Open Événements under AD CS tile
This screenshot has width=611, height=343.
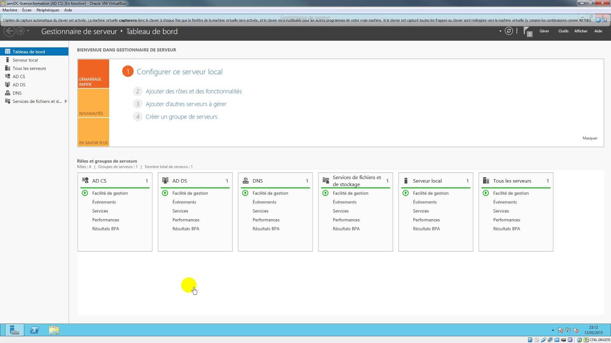(104, 202)
